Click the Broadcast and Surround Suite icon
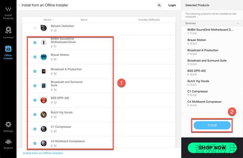The image size is (243, 158). pyautogui.click(x=43, y=86)
